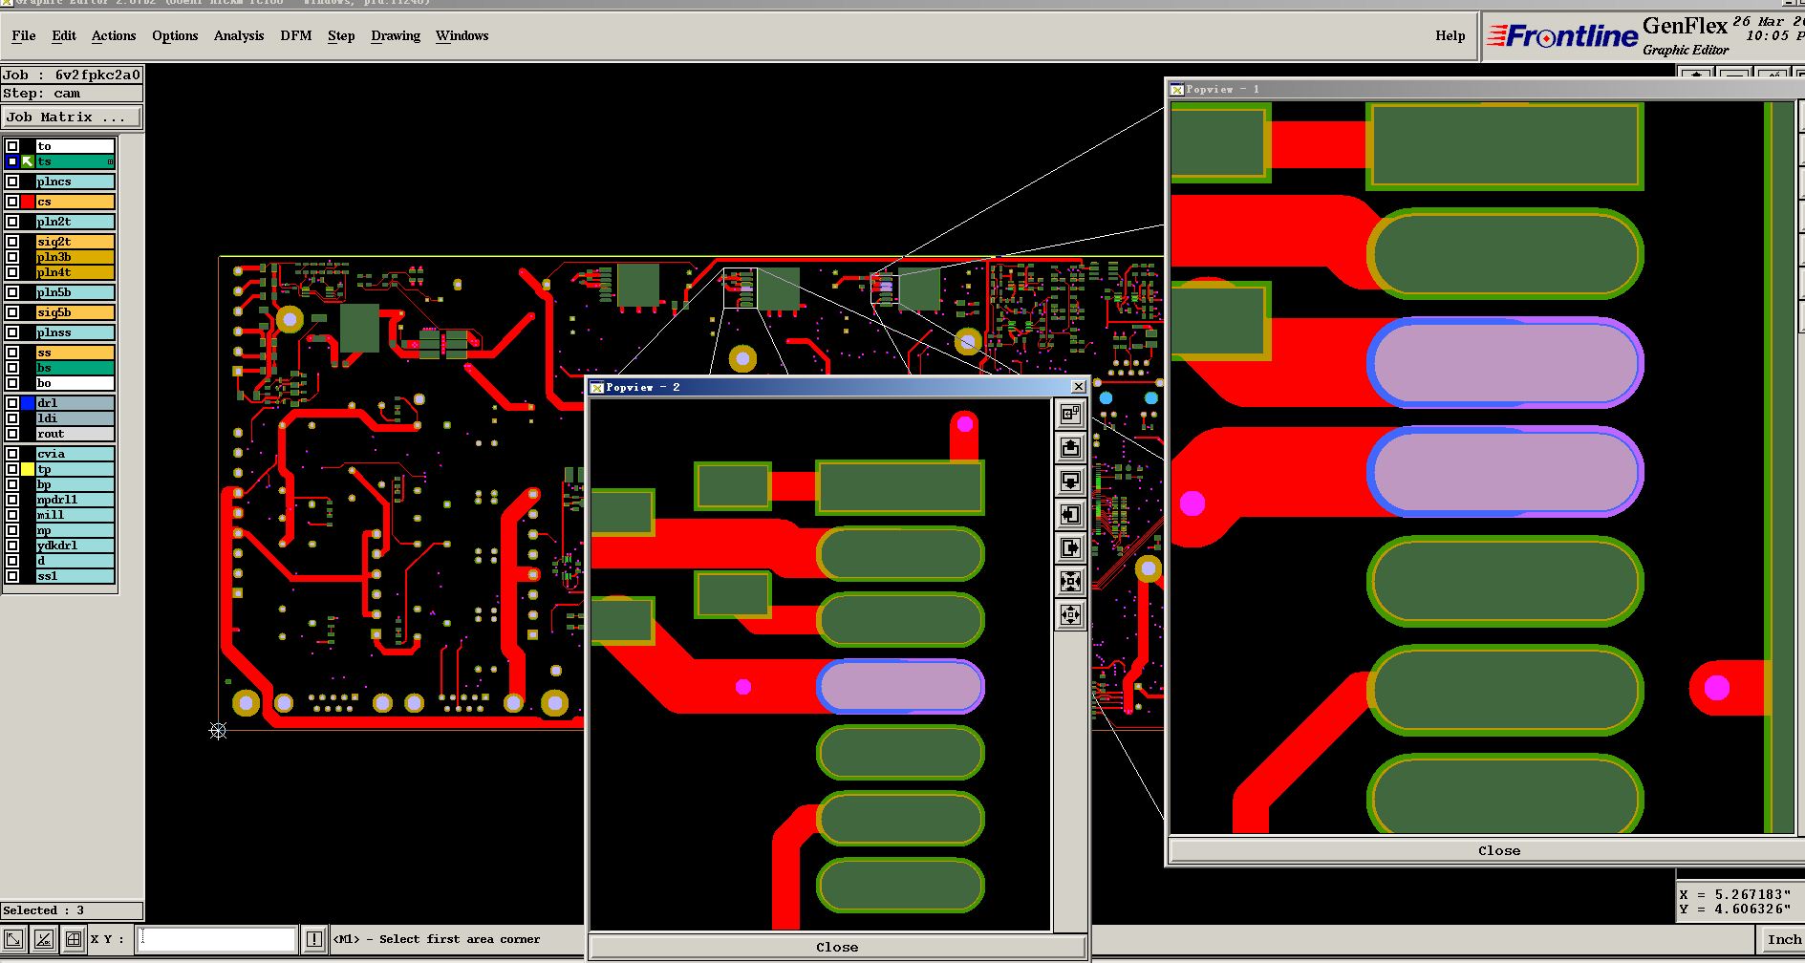Toggle display checkbox for layer 'pln2t'
This screenshot has width=1805, height=963.
tap(12, 222)
